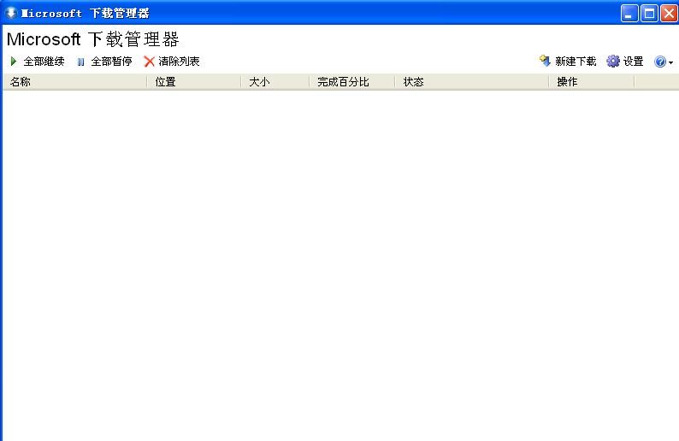Image resolution: width=679 pixels, height=441 pixels.
Task: Maximize the download manager window
Action: (x=649, y=13)
